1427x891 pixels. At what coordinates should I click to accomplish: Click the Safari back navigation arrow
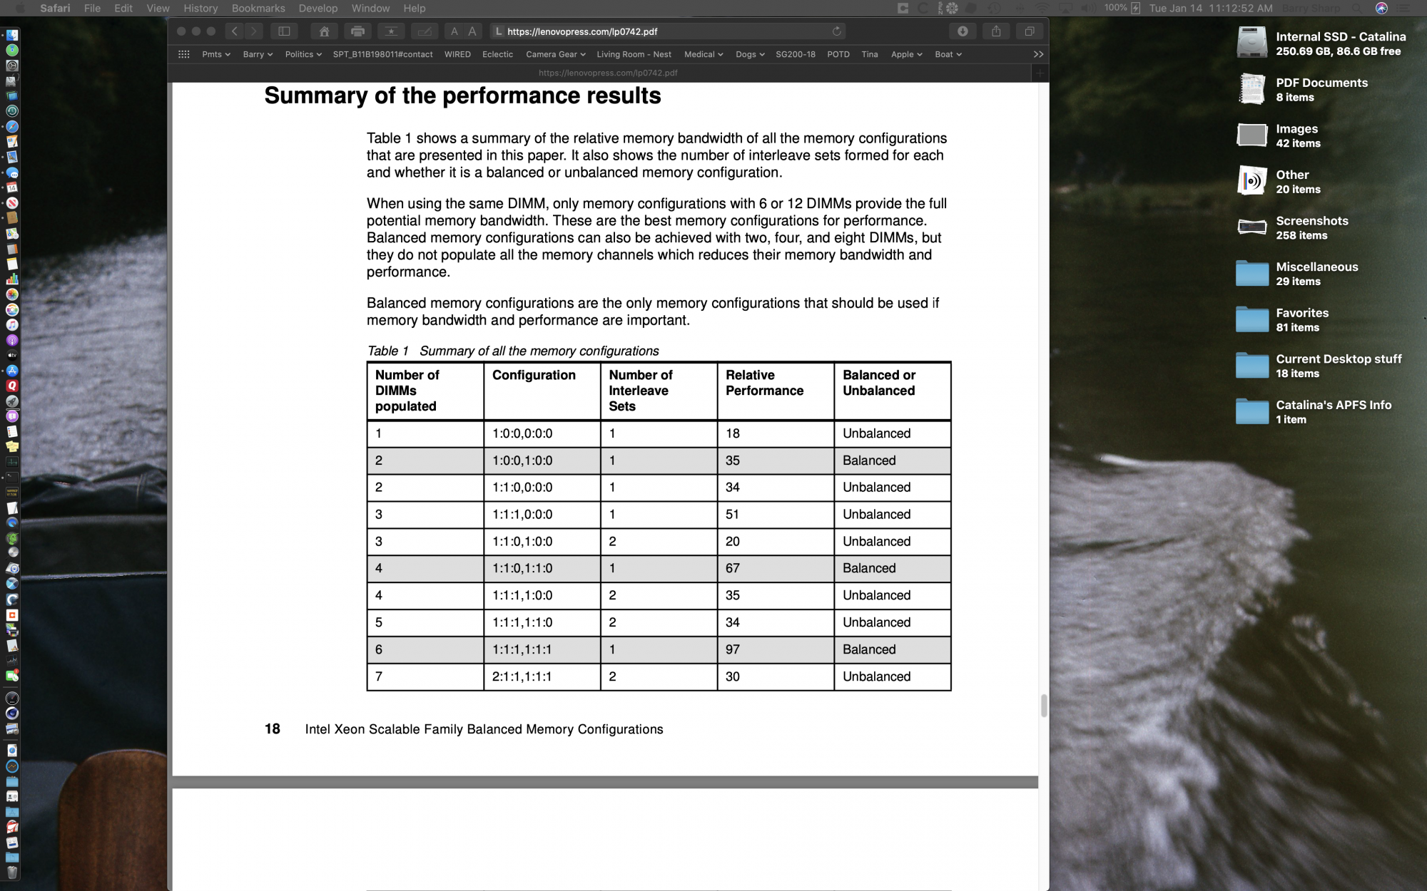(234, 31)
